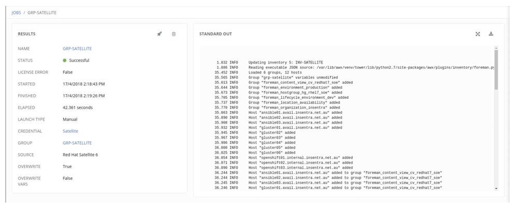Click log line foreman_organization_insentra added

(294, 108)
